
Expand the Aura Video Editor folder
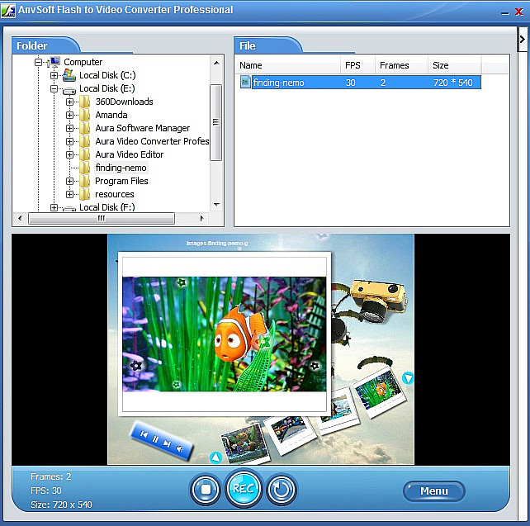pyautogui.click(x=69, y=154)
